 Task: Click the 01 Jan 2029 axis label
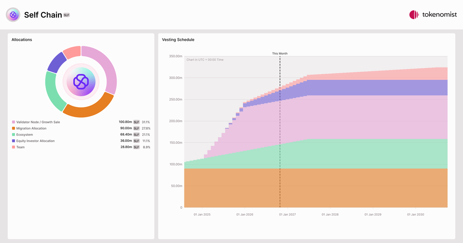373,214
